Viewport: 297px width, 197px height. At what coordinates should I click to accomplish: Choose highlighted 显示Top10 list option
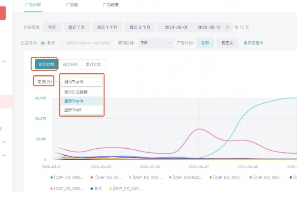pos(82,101)
